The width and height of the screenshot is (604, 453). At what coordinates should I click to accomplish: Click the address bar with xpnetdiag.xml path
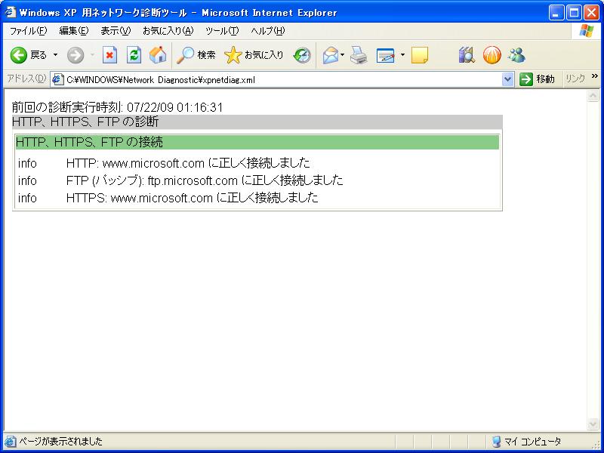point(282,80)
